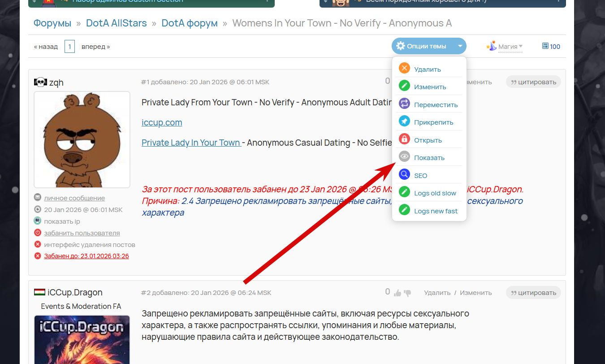Image resolution: width=605 pixels, height=364 pixels.
Task: Click the red lock Открыть icon
Action: (404, 139)
